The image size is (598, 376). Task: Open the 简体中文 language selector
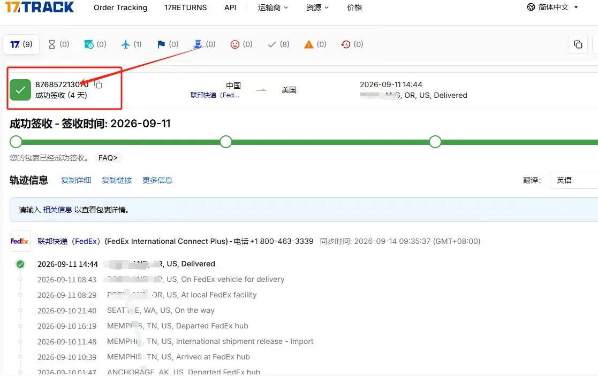(552, 7)
